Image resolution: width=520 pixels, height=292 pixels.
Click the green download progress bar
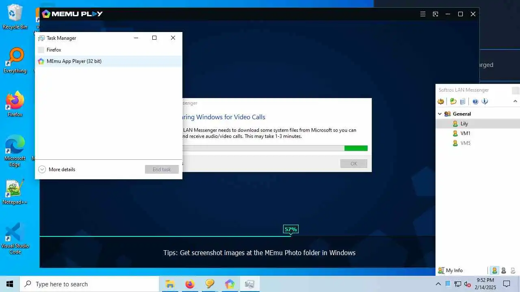pyautogui.click(x=356, y=148)
